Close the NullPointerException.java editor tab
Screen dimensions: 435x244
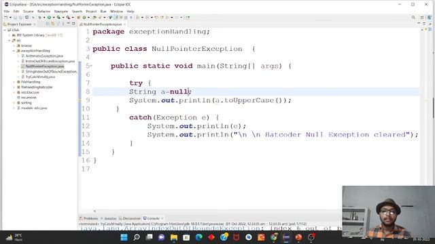point(124,24)
